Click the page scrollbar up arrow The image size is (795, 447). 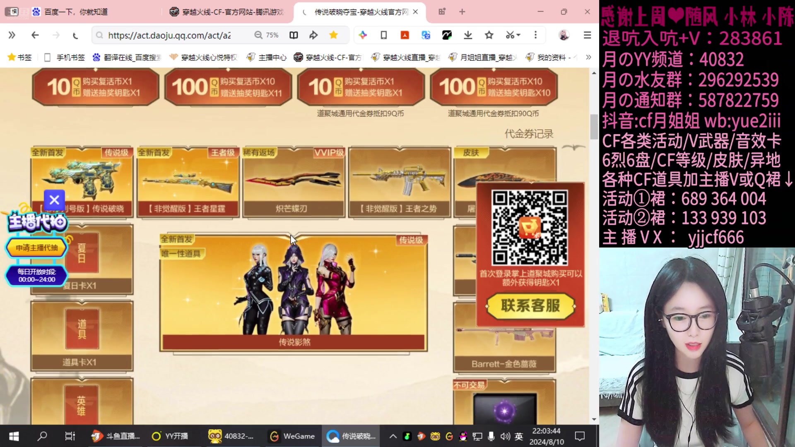594,73
